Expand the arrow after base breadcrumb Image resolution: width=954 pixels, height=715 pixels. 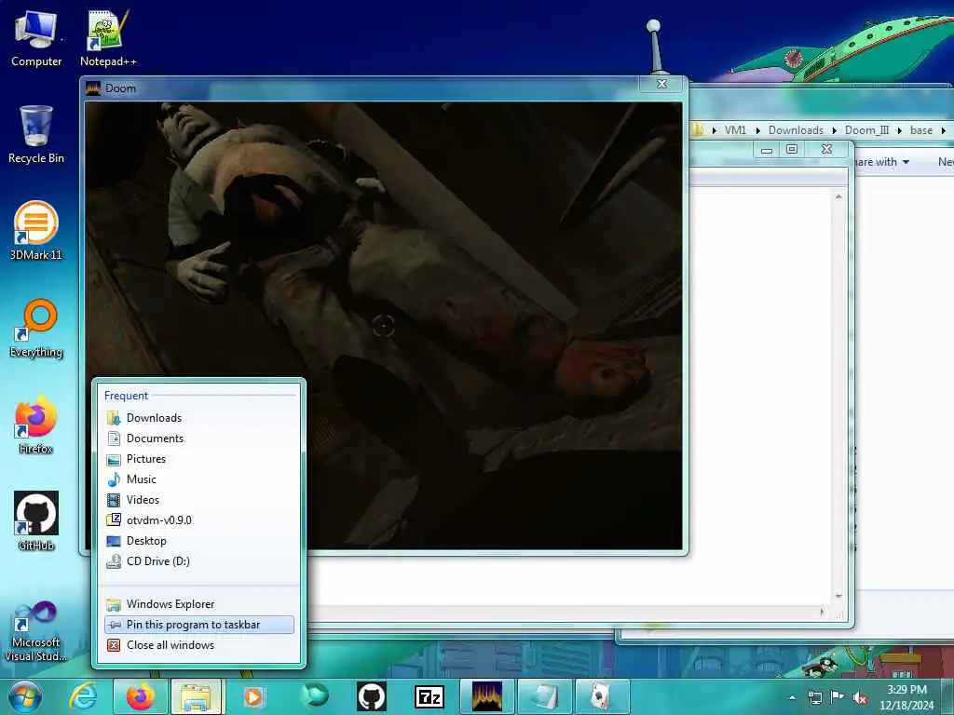[x=943, y=130]
